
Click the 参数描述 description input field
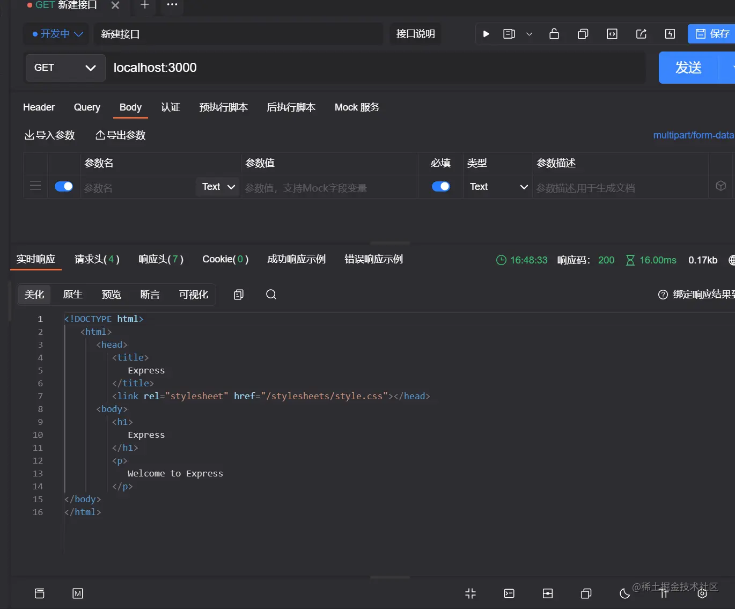[x=621, y=188]
